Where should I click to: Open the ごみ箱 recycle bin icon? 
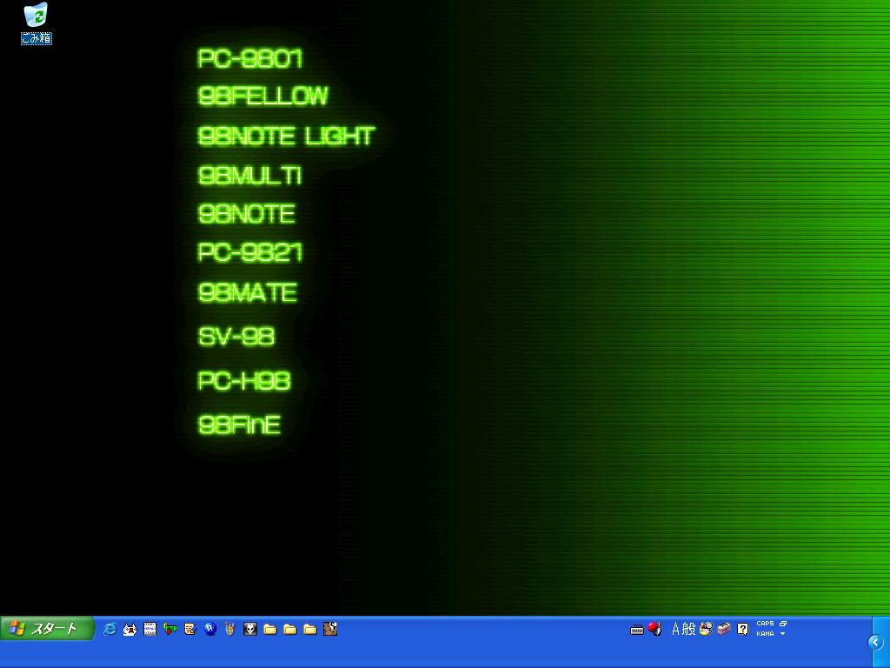37,23
